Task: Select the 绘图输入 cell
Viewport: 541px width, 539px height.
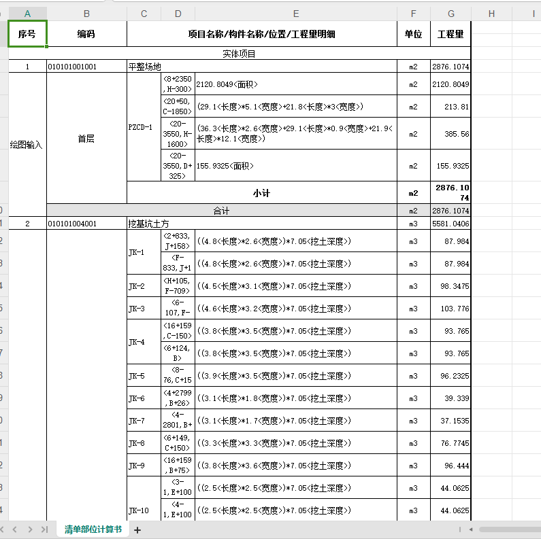Action: coord(28,145)
